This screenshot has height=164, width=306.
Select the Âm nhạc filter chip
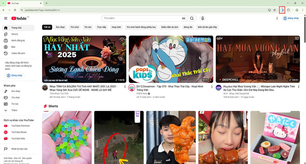pos(60,27)
